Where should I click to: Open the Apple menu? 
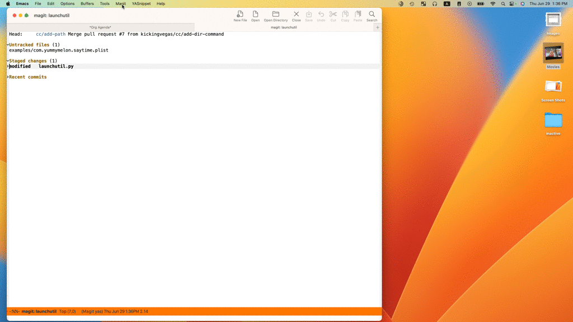[8, 4]
